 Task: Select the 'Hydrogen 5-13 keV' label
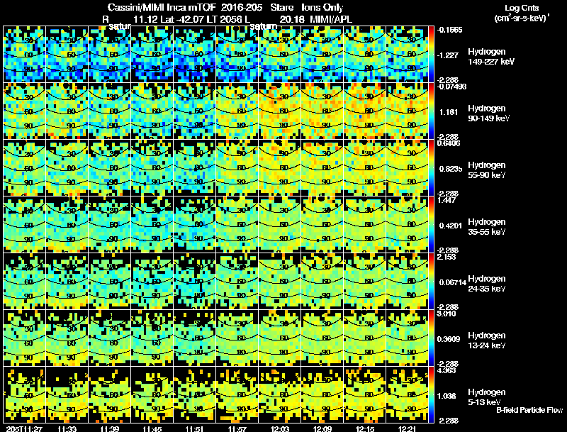pyautogui.click(x=487, y=397)
